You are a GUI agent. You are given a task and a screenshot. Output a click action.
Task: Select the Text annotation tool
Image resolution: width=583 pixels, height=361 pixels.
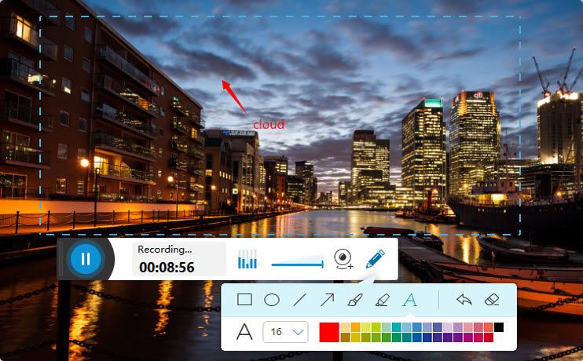click(x=409, y=299)
